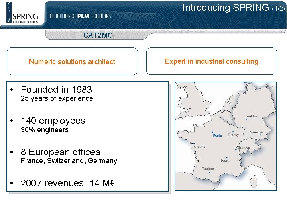Click the '140 employees' bullet
The height and width of the screenshot is (215, 287).
[53, 121]
